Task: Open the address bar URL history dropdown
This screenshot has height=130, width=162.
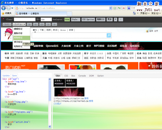Action: click(110, 8)
